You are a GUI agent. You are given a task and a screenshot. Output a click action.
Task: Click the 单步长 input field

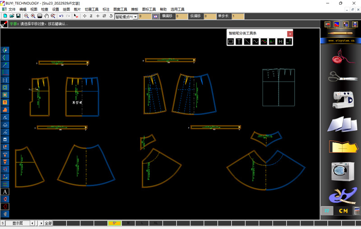pyautogui.click(x=238, y=16)
